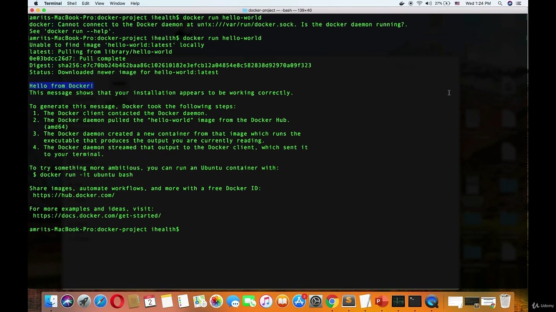Open QuickTime Player from the dock
The image size is (556, 312).
click(431, 301)
